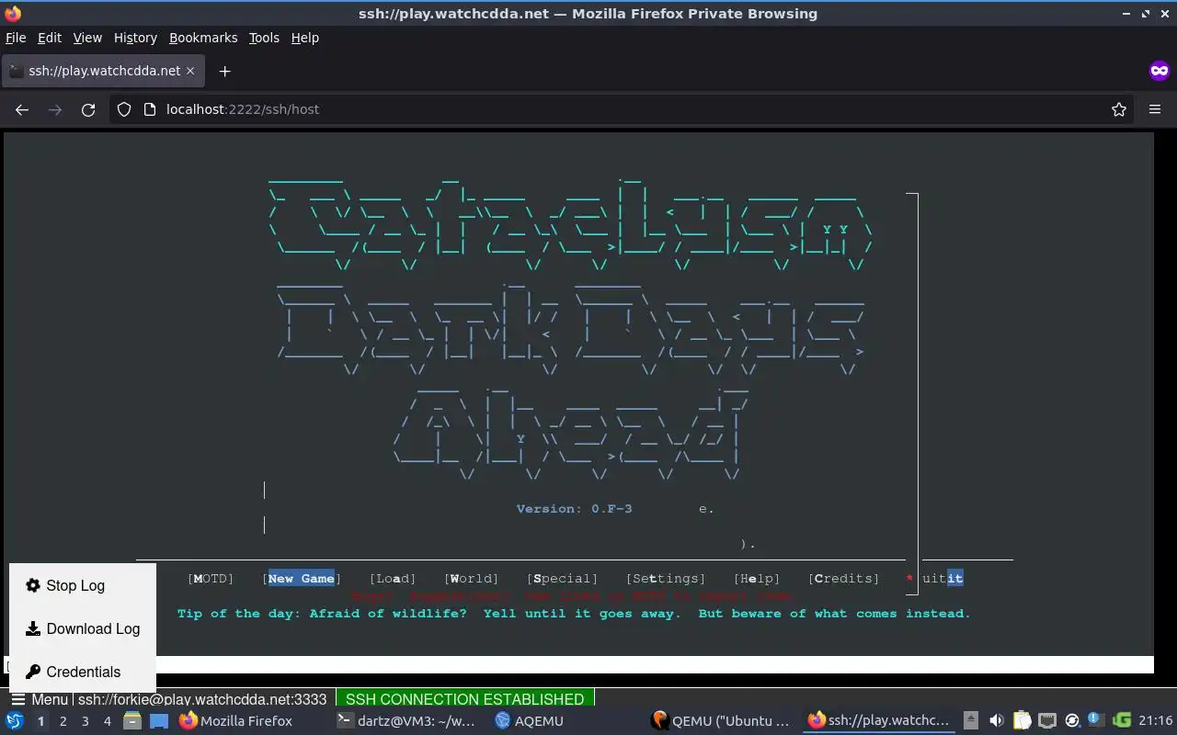This screenshot has width=1177, height=735.
Task: Click the [New Game] game menu option
Action: tap(302, 578)
